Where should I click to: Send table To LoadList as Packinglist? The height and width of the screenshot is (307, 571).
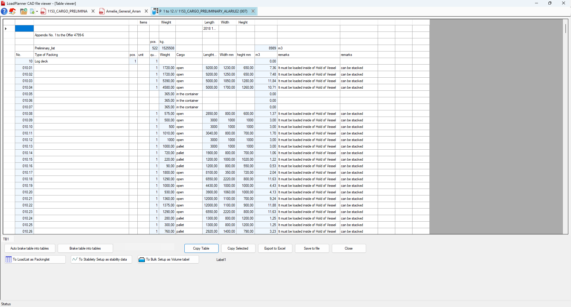35,259
